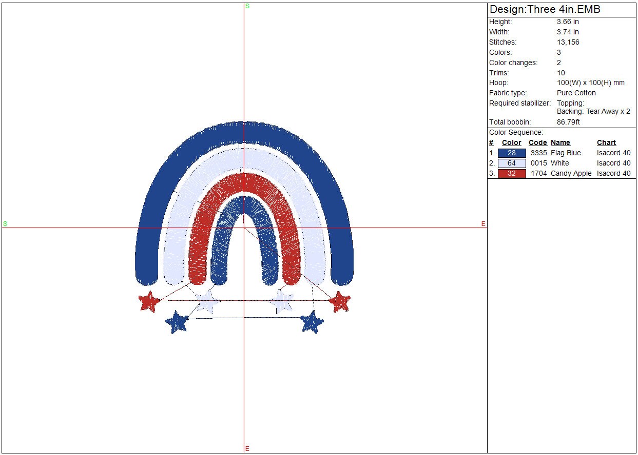Click the Design:Three 4in.EMB title
The height and width of the screenshot is (455, 638).
(545, 10)
